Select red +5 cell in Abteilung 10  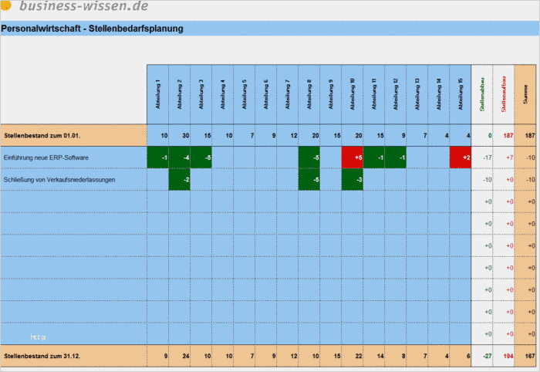click(353, 157)
